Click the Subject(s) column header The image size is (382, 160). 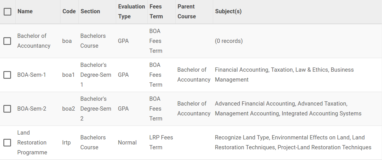point(228,11)
